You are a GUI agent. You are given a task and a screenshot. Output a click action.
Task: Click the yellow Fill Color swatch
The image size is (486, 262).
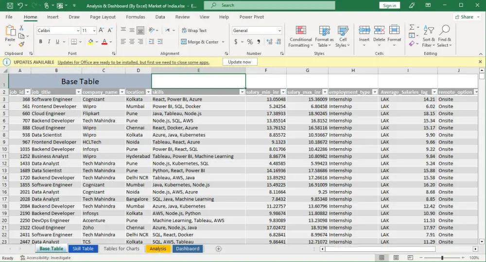pos(90,42)
